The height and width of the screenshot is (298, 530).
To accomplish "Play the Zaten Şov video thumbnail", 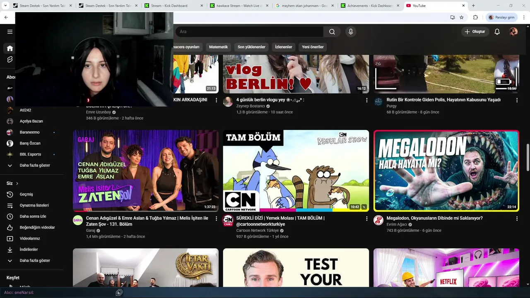I will click(146, 171).
